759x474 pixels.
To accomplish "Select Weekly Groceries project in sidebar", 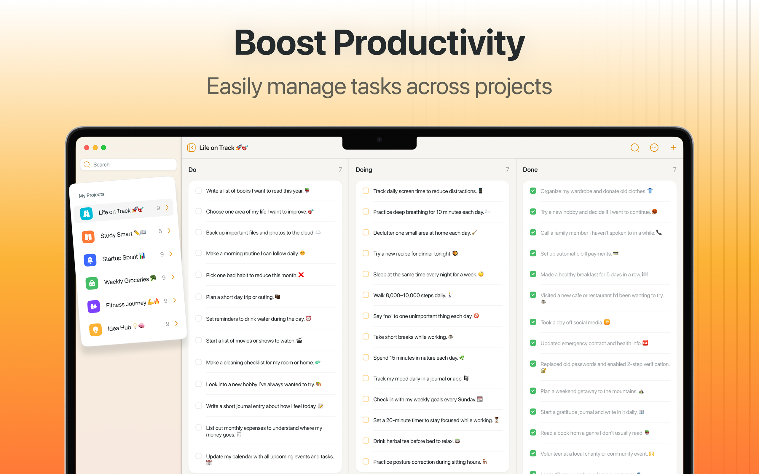I will pyautogui.click(x=129, y=280).
